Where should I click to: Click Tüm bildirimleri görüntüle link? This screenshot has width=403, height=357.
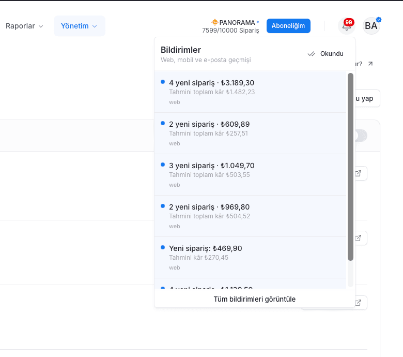(x=254, y=299)
